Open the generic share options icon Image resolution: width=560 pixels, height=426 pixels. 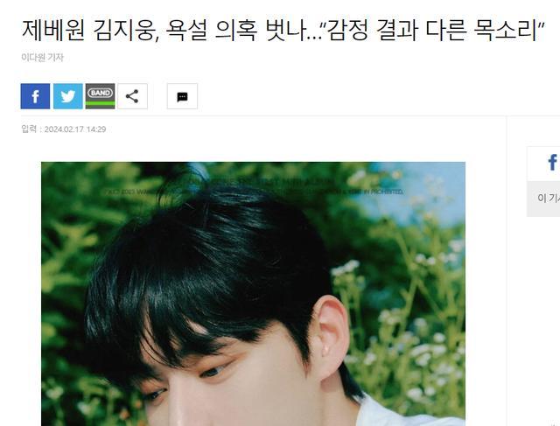coord(132,96)
